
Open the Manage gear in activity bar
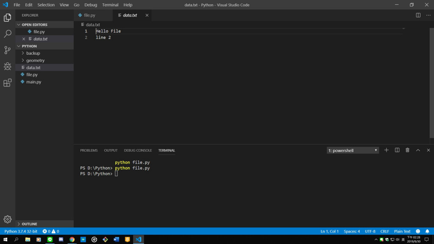(x=8, y=219)
